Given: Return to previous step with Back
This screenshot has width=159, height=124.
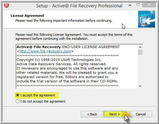Looking at the screenshot, I should pos(92,114).
